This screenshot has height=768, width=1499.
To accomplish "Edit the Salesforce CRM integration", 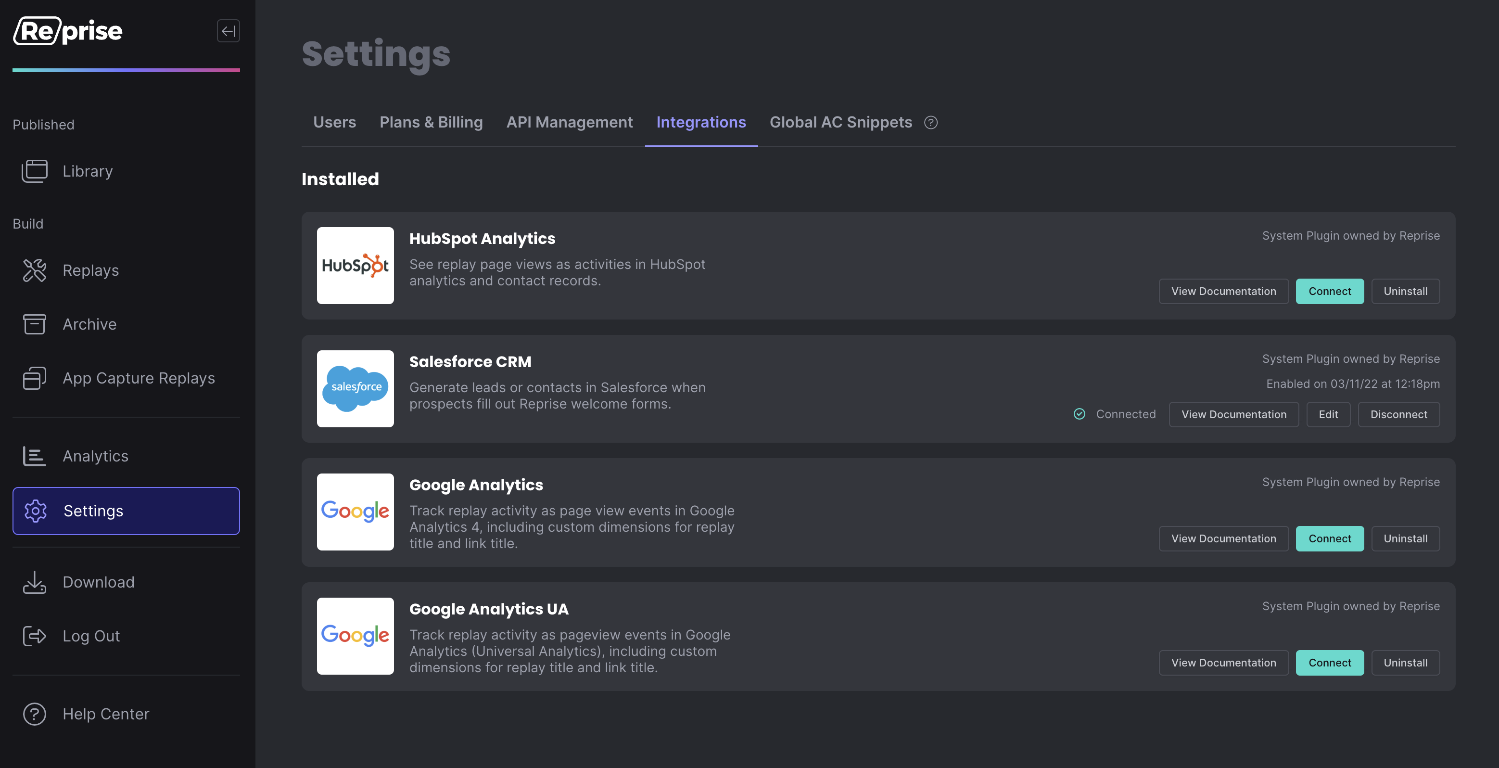I will point(1328,415).
